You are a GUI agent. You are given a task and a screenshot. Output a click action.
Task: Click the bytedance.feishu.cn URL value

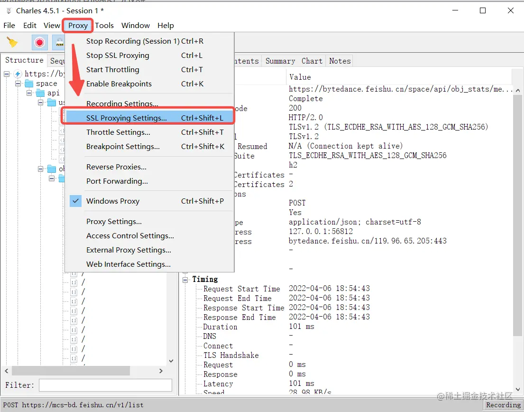(401, 89)
